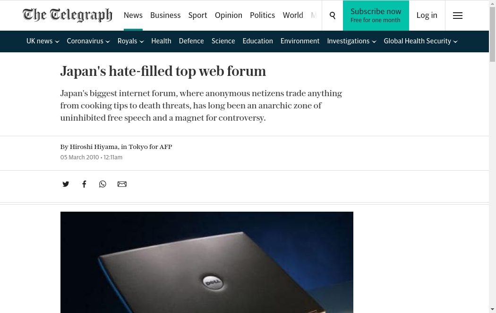Screen dimensions: 496x313
Task: Open the search magnifier icon
Action: pos(333,16)
